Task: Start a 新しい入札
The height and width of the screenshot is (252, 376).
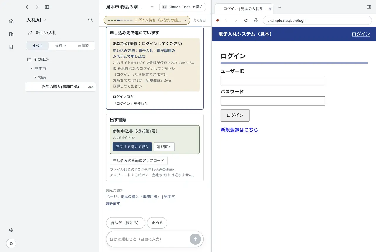Action: pyautogui.click(x=42, y=33)
